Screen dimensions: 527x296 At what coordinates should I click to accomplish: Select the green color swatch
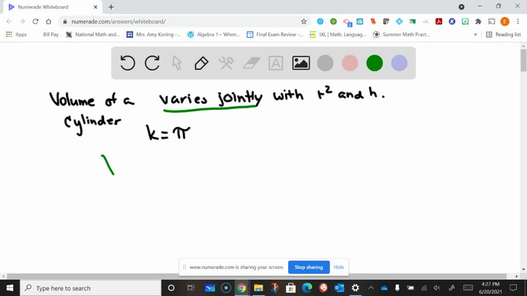[374, 63]
